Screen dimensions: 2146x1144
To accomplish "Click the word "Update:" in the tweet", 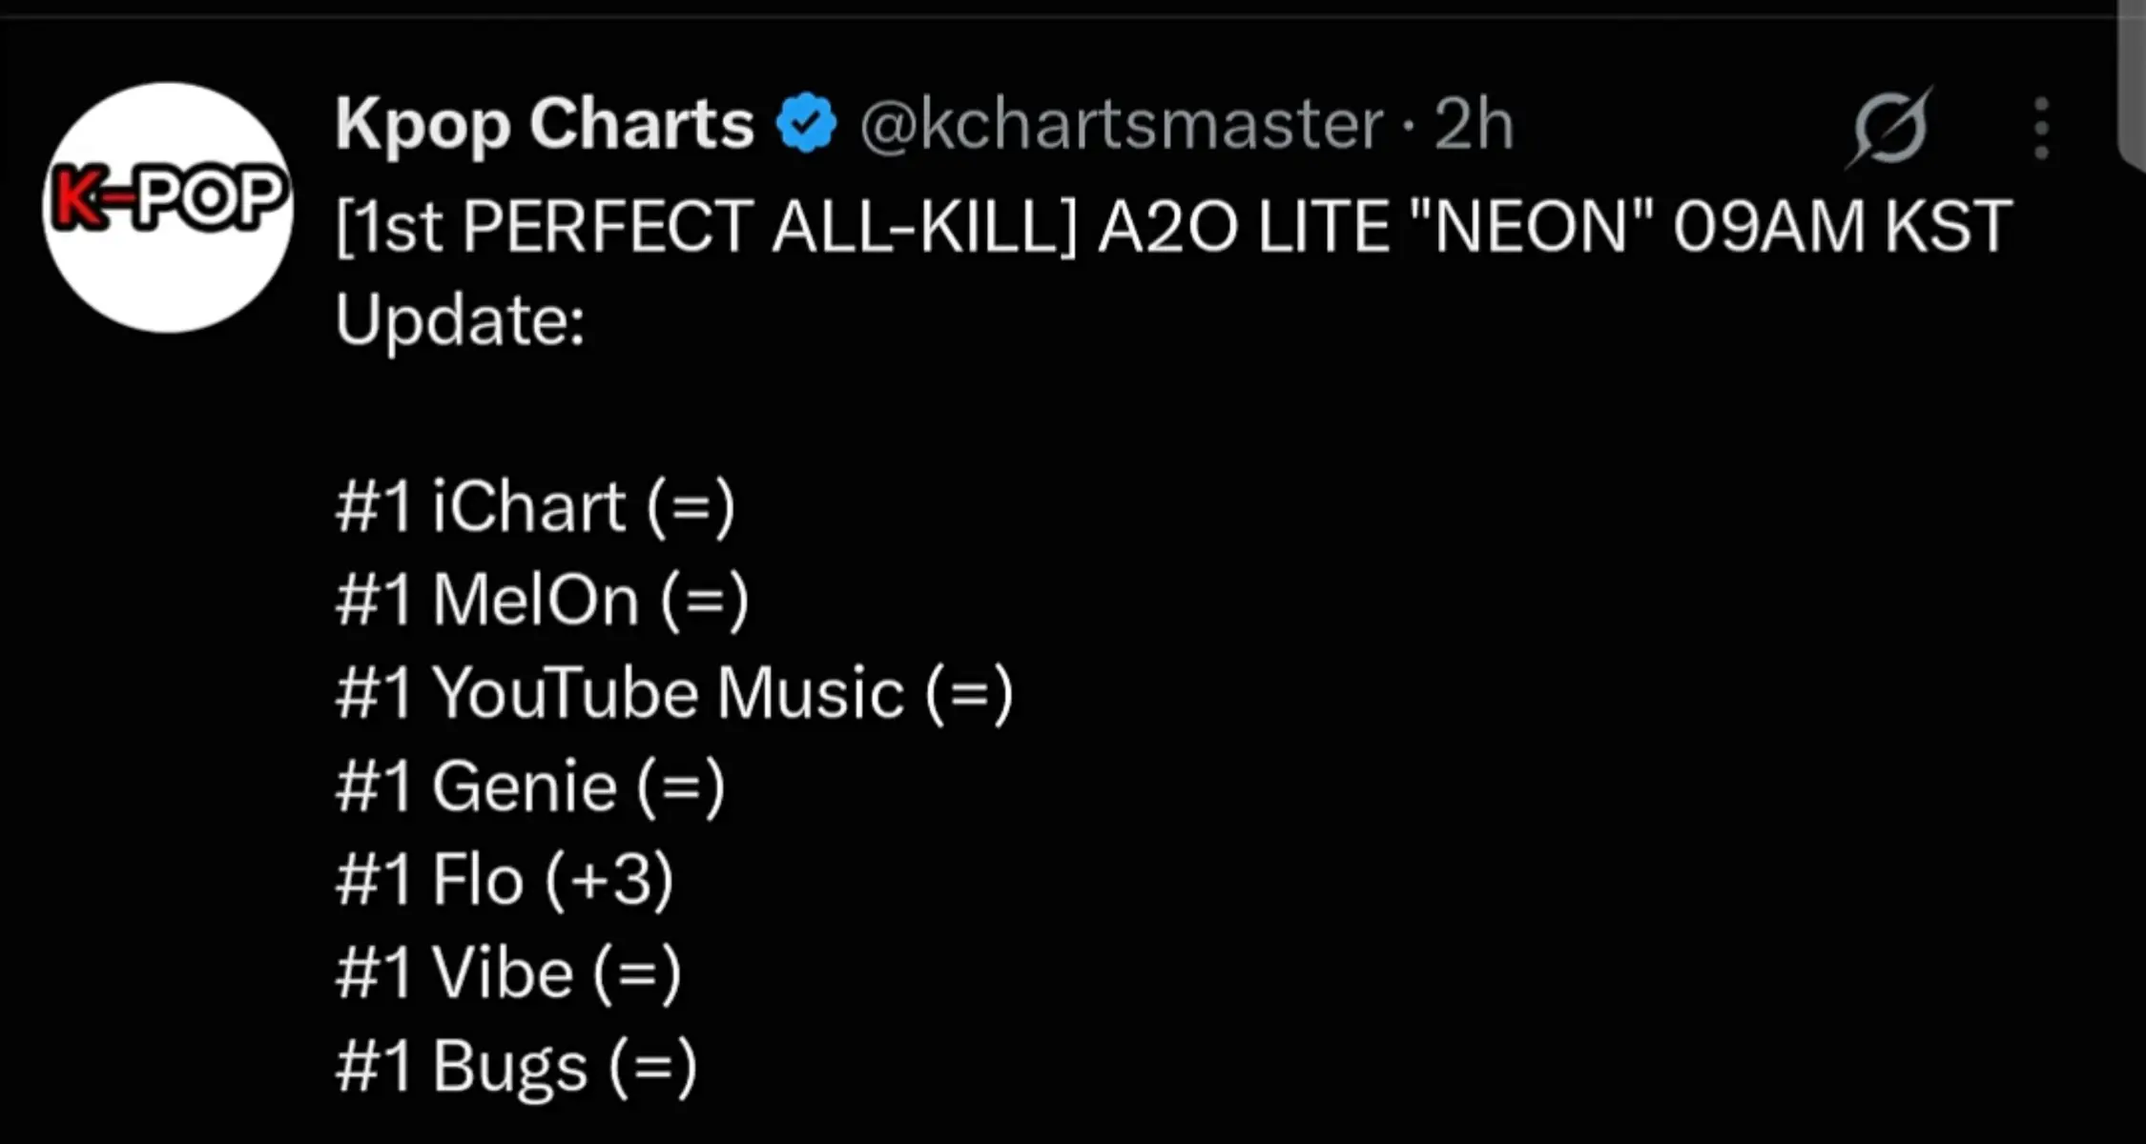I will (x=460, y=322).
